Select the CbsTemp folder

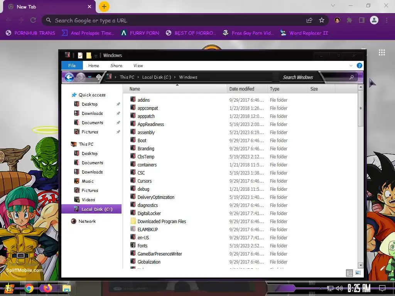tap(146, 156)
